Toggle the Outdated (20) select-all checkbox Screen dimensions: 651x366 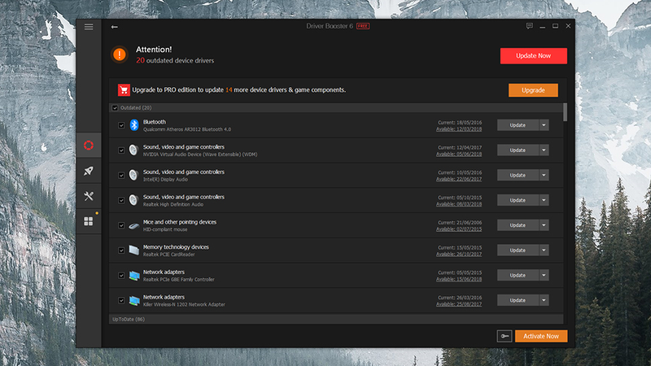[x=115, y=108]
